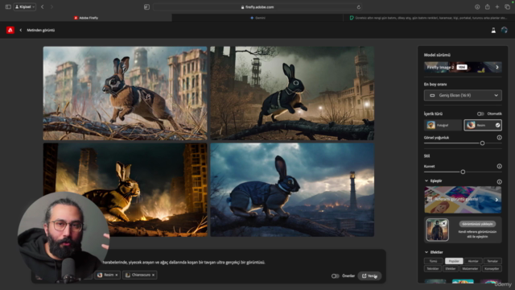The height and width of the screenshot is (290, 515).
Task: Select the uploaded reference image thumbnail
Action: pyautogui.click(x=437, y=230)
